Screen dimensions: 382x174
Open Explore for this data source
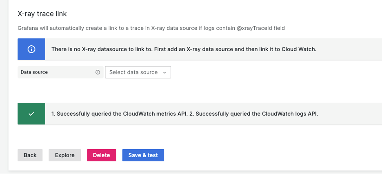pos(65,155)
